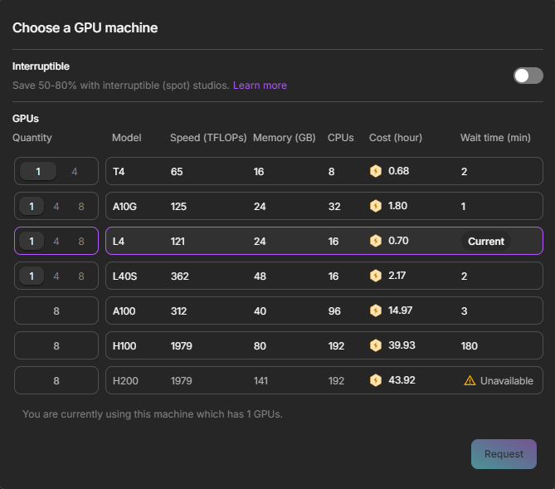Select quantity 8 for H100
Image resolution: width=555 pixels, height=489 pixels.
pos(56,346)
